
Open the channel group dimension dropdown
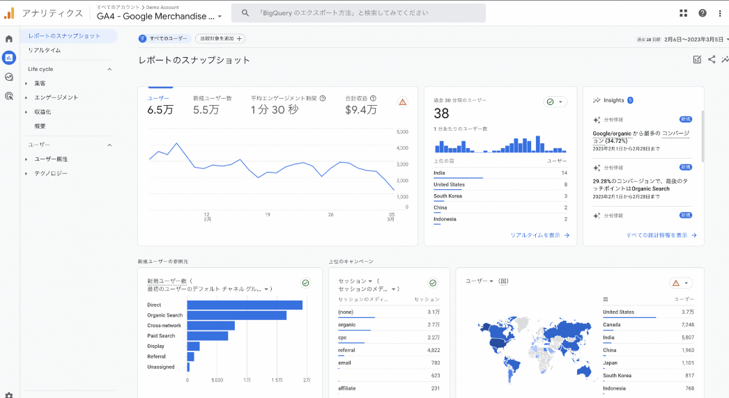[207, 289]
